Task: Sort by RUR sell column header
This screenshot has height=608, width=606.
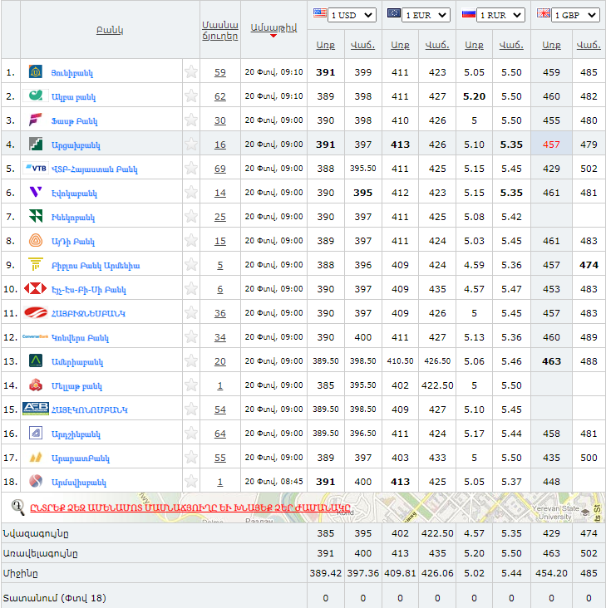Action: (x=511, y=46)
